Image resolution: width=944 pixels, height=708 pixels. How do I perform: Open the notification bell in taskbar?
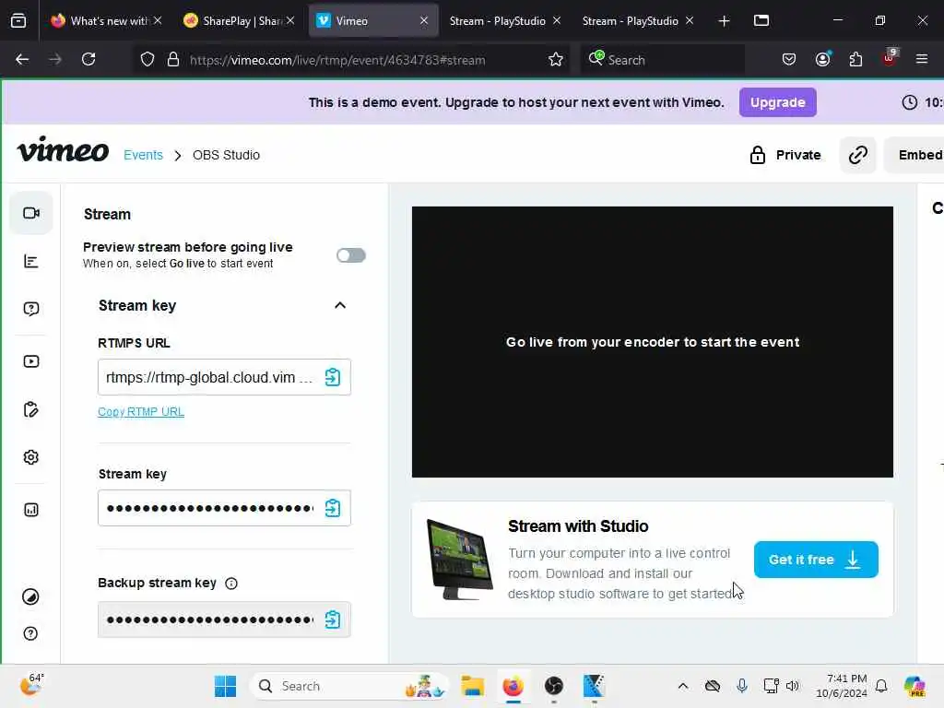click(x=880, y=686)
